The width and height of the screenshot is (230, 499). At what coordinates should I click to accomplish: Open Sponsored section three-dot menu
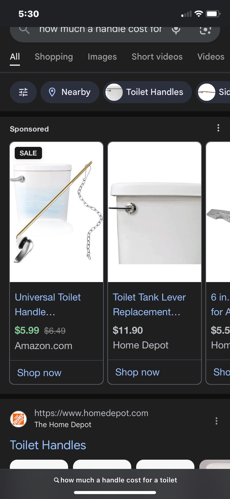point(218,128)
